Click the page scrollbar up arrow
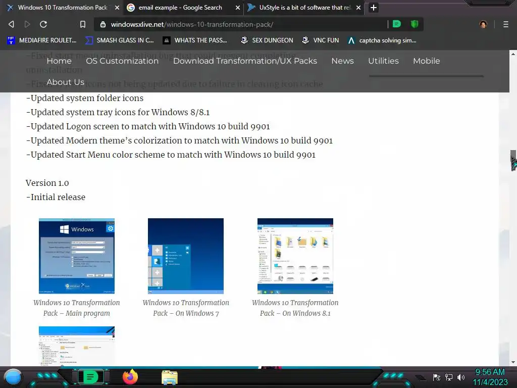 513,54
